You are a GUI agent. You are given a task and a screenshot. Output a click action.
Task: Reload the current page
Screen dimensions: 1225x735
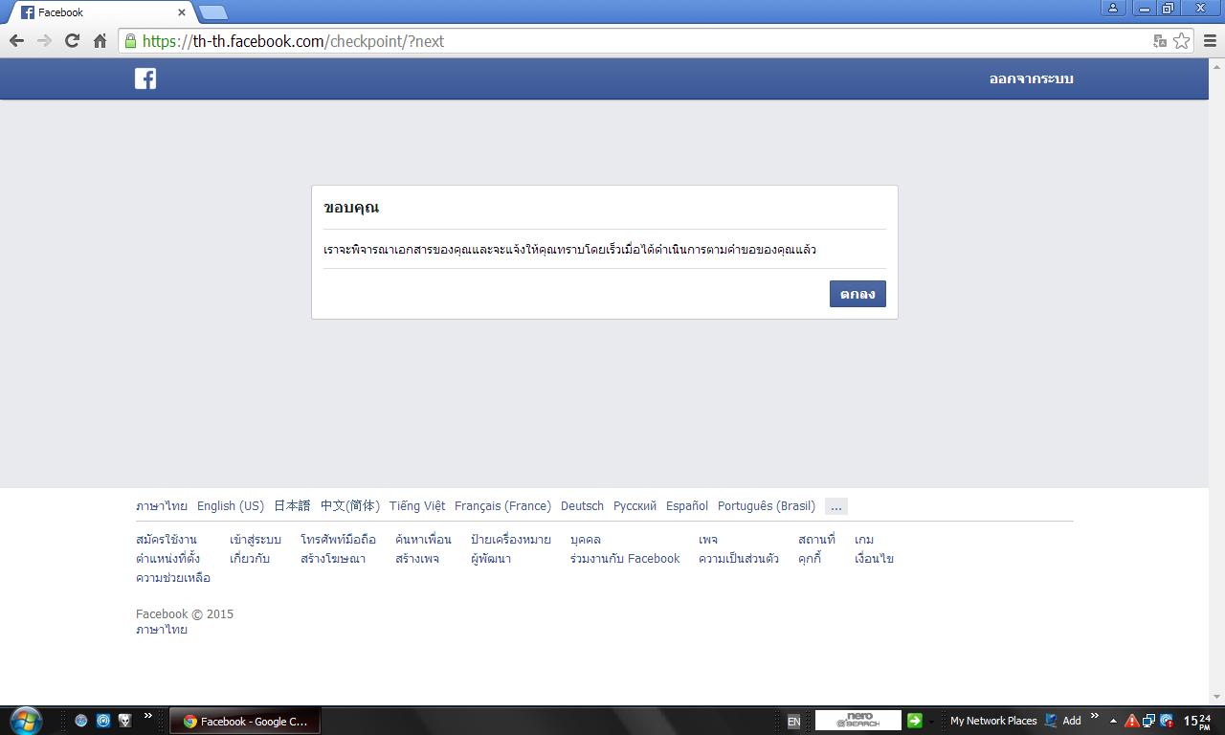pos(72,41)
